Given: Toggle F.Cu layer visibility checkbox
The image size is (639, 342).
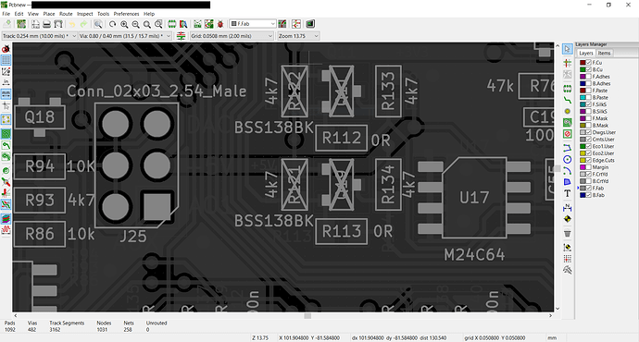Looking at the screenshot, I should pyautogui.click(x=588, y=63).
